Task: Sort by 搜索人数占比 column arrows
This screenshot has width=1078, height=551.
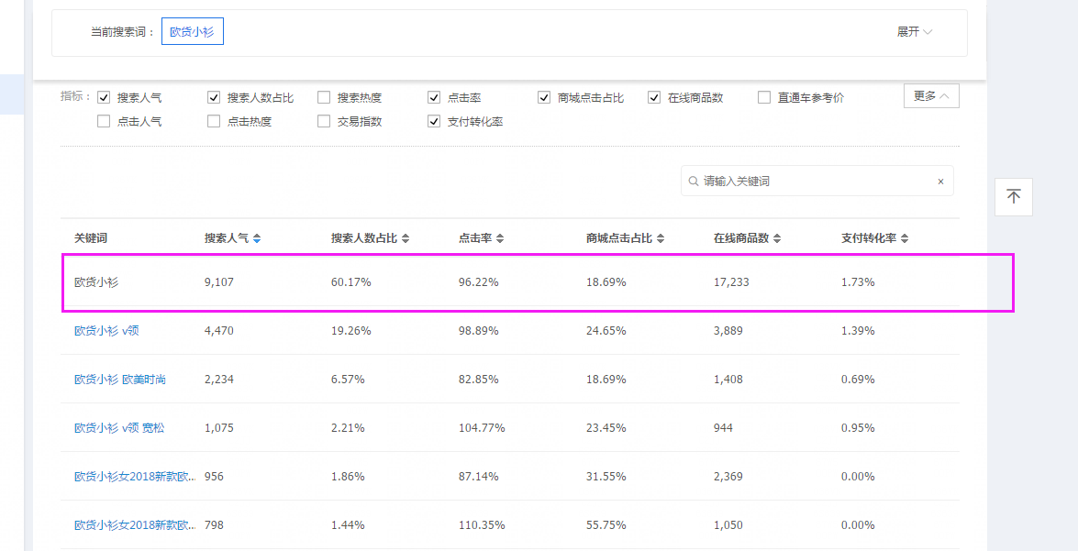Action: 406,238
